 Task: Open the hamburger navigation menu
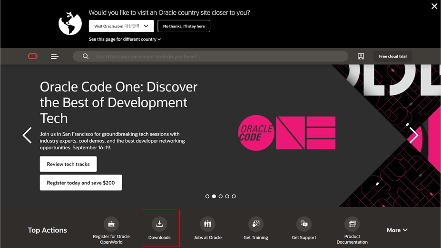point(55,56)
